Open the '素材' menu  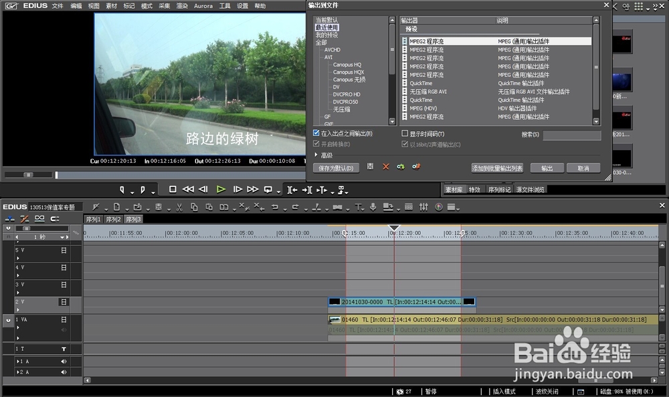111,6
